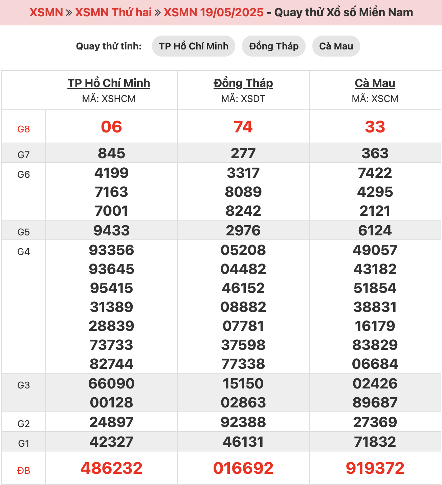Click G4 number 95415
Image resolution: width=442 pixels, height=485 pixels.
tap(111, 288)
